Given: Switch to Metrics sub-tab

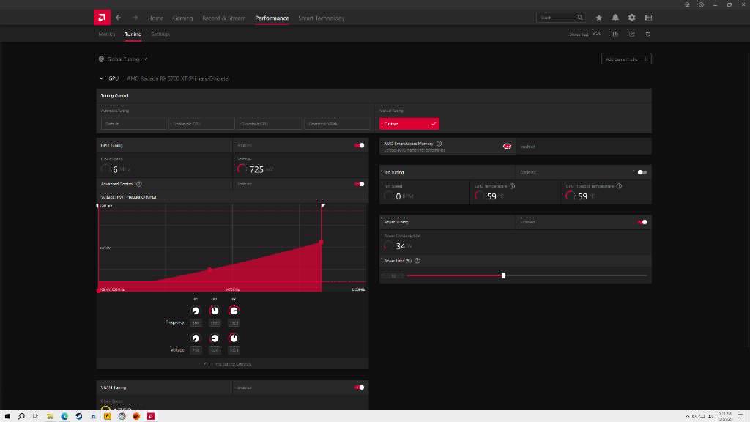Looking at the screenshot, I should tap(107, 34).
